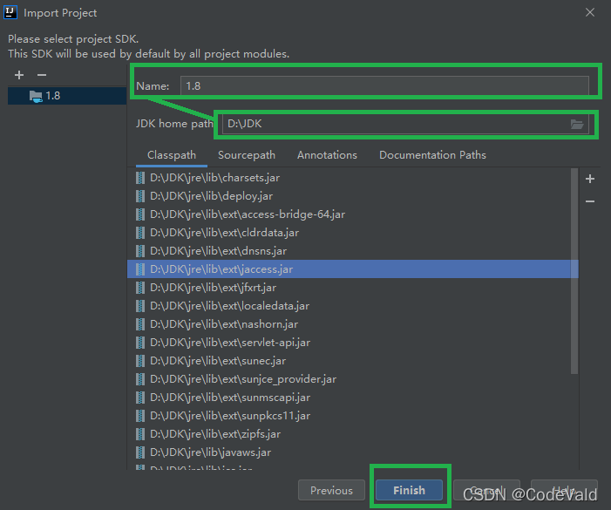The image size is (611, 510).
Task: Browse for JDK home path folder icon
Action: point(577,124)
